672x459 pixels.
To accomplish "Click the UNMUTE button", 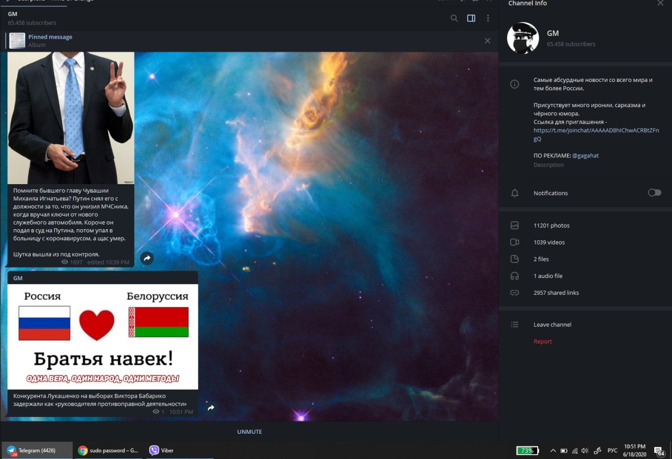I will point(249,432).
